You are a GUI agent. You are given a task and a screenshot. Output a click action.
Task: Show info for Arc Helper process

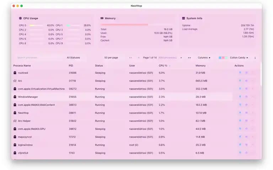click(246, 121)
